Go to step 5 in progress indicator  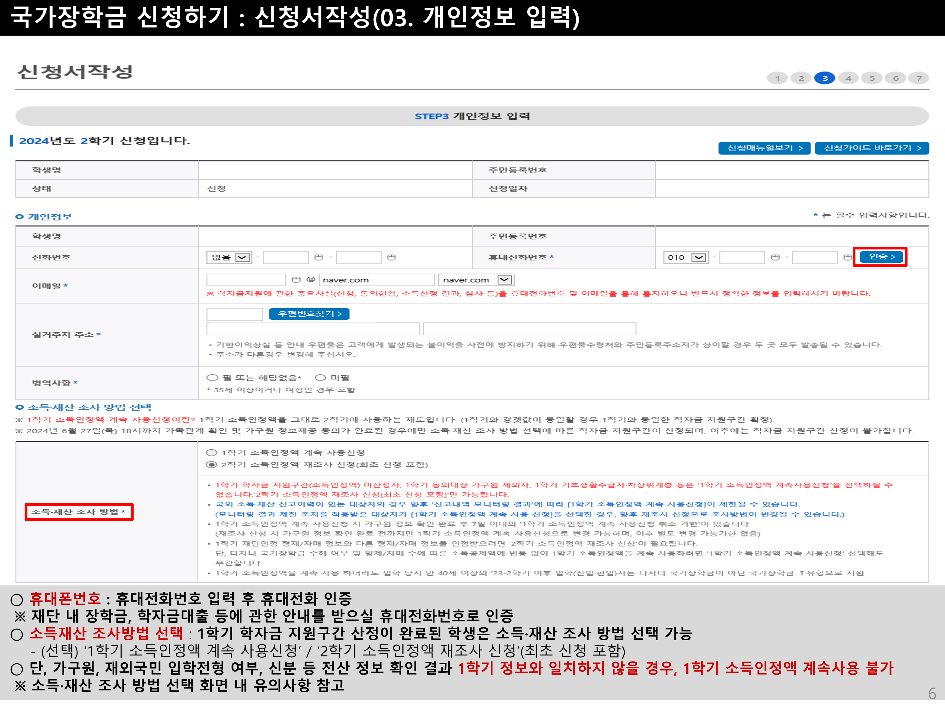click(872, 78)
